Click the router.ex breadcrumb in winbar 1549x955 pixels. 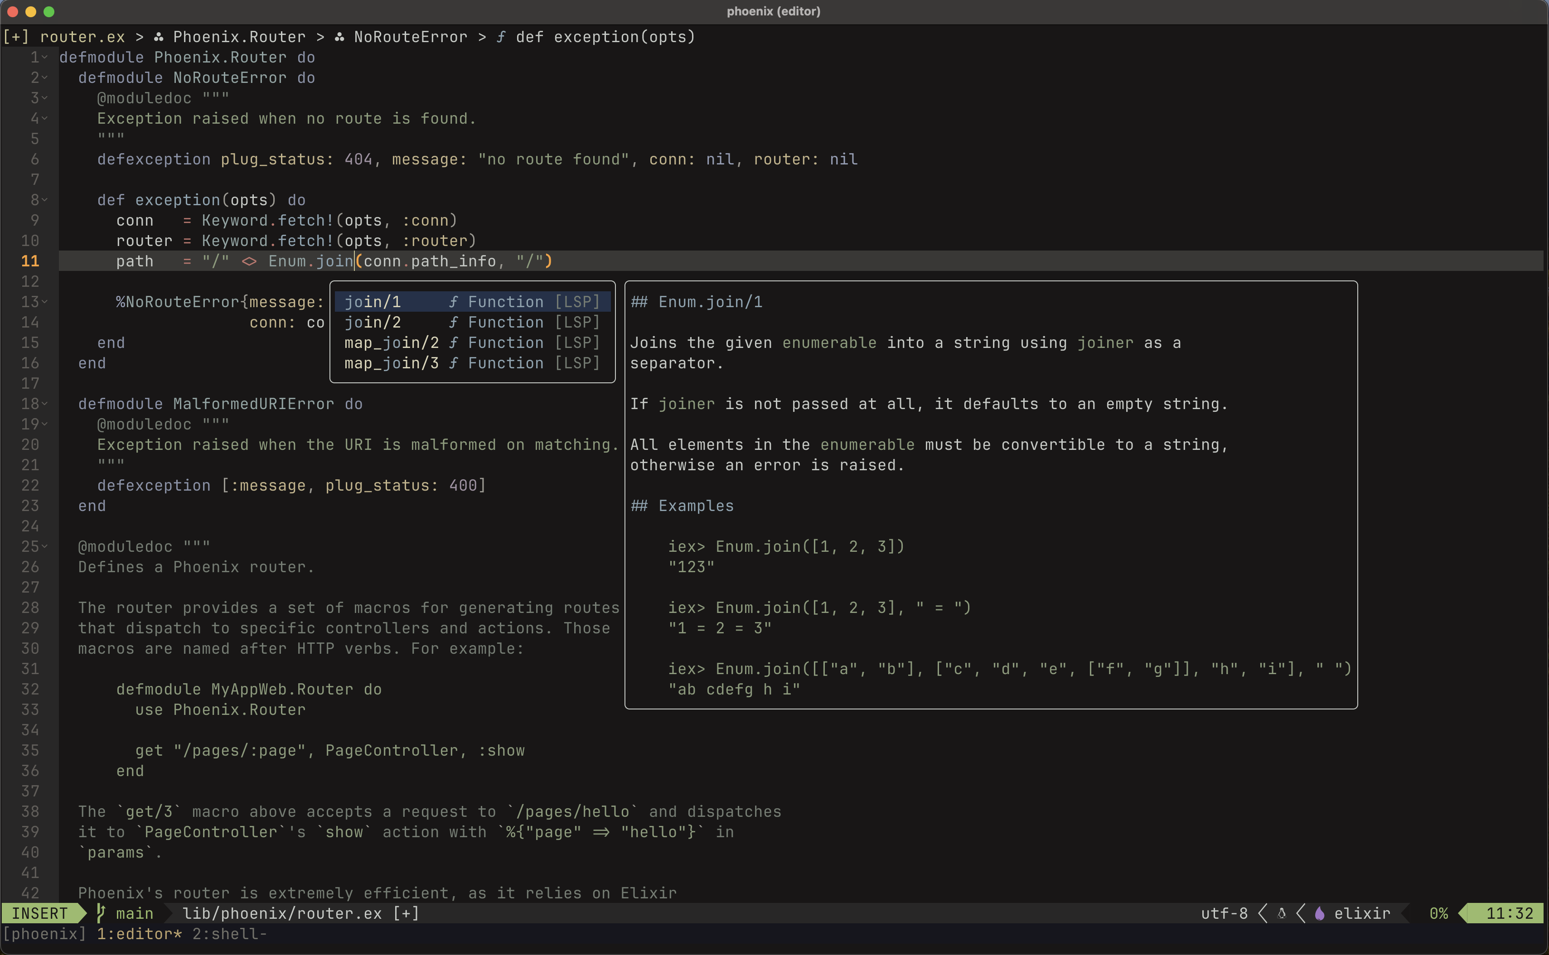tap(82, 37)
